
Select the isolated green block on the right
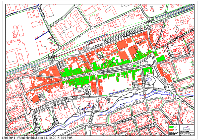coord(160,59)
